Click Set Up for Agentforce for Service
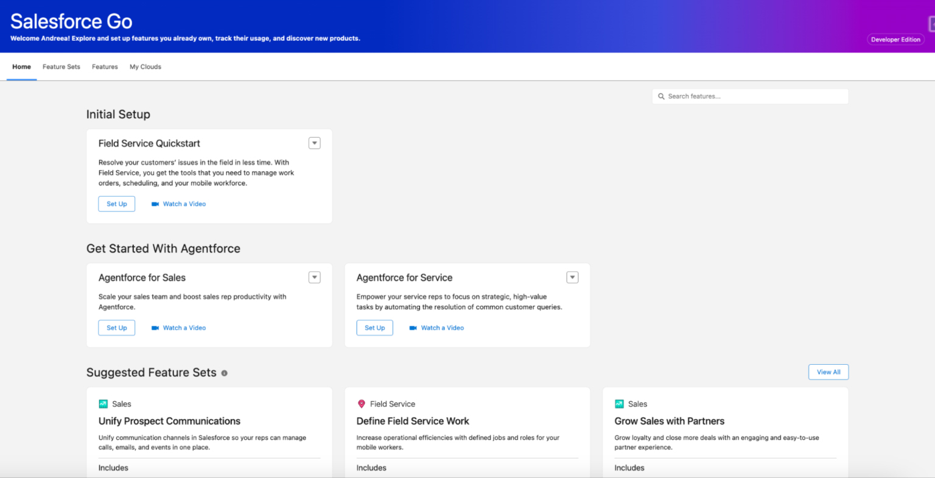This screenshot has height=478, width=935. pos(375,328)
